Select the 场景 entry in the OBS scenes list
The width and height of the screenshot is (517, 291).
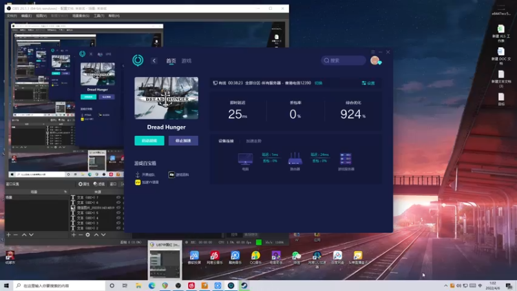pos(36,197)
